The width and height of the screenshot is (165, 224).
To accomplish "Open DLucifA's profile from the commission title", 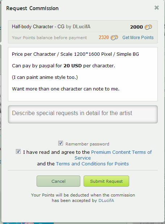I will pyautogui.click(x=81, y=26).
